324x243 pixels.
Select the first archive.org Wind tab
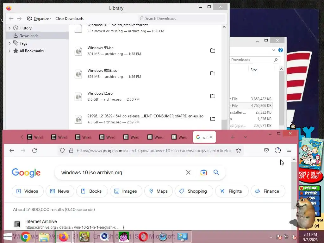35,137
